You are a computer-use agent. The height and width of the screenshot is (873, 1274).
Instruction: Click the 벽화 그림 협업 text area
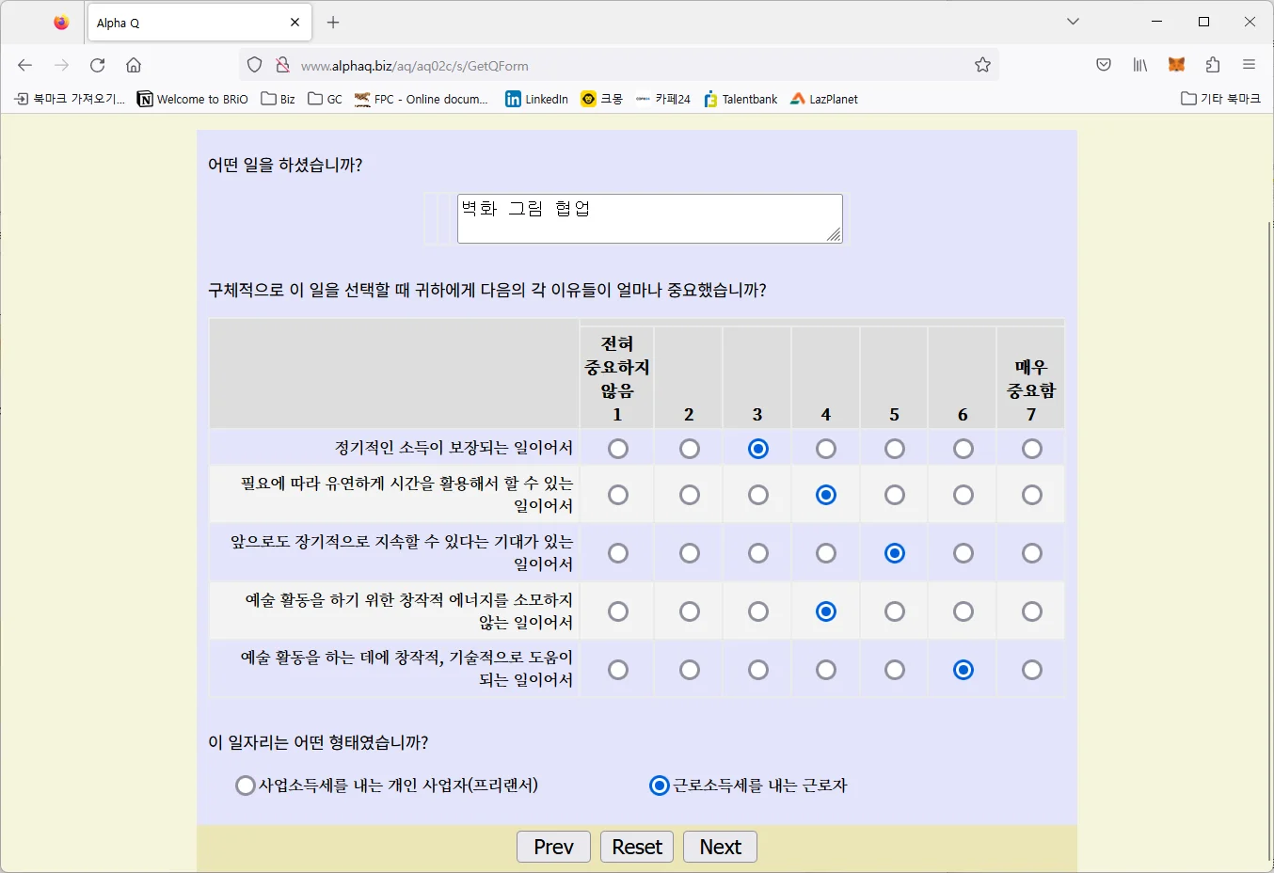click(x=650, y=218)
